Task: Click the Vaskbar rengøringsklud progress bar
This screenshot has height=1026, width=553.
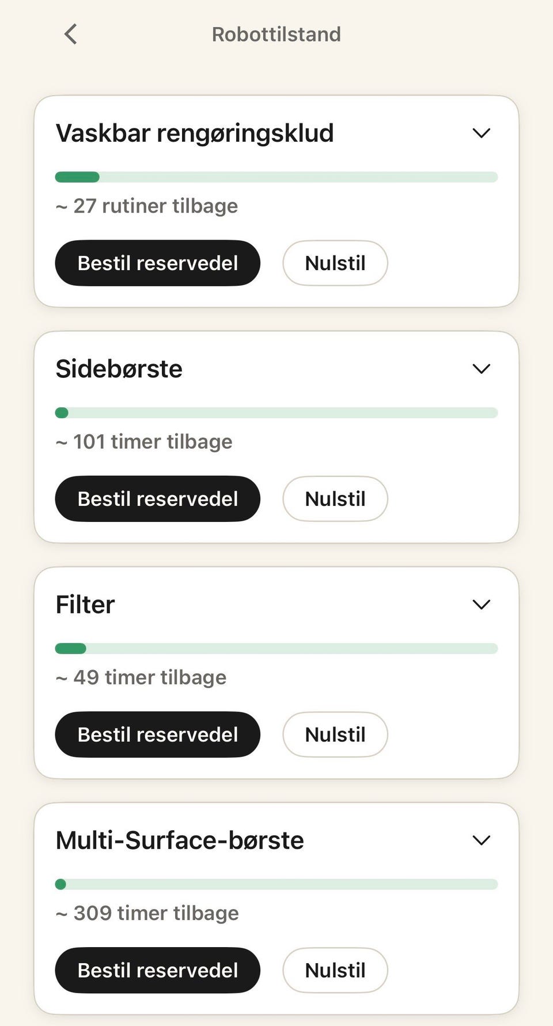Action: coord(276,177)
